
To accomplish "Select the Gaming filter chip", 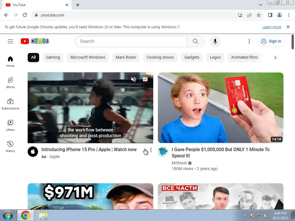I will (53, 57).
